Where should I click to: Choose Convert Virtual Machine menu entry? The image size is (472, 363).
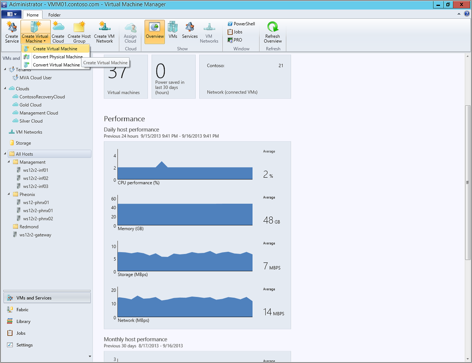[x=55, y=65]
